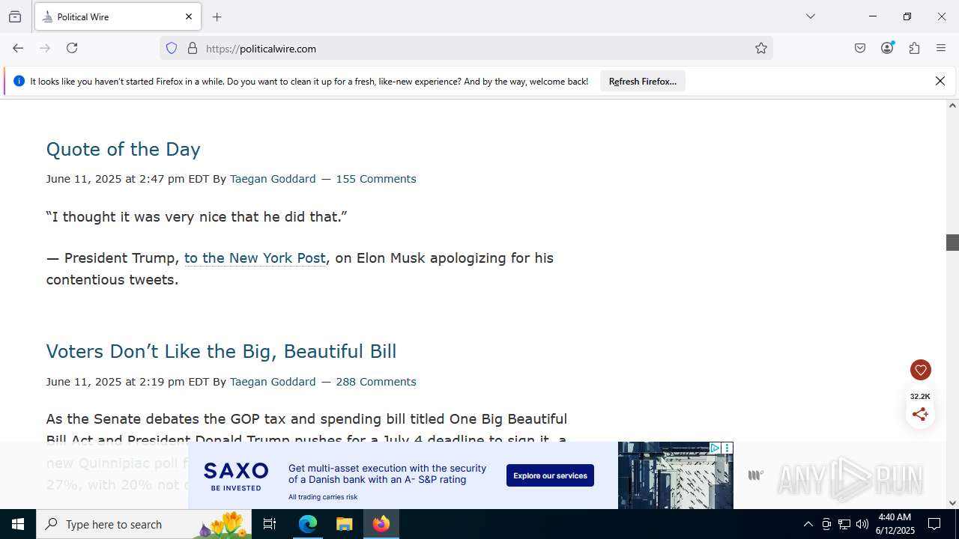
Task: Open the Windows notification center
Action: click(x=934, y=524)
